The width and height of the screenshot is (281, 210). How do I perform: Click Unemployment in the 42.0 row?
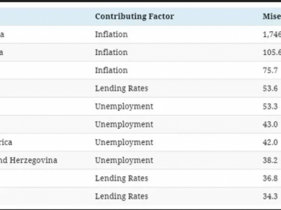pos(124,142)
